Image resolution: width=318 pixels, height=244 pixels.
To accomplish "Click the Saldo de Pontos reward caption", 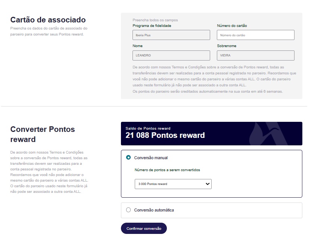I will point(148,128).
